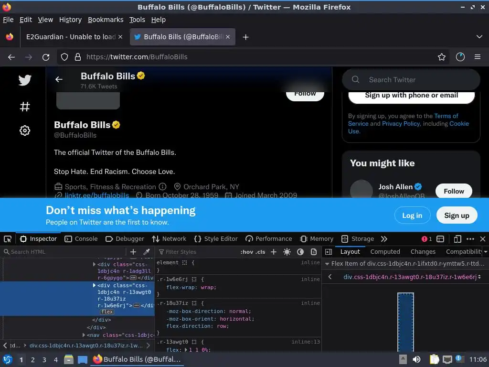Expand the r-1adg3ll div node
This screenshot has width=489, height=367.
tap(94, 264)
